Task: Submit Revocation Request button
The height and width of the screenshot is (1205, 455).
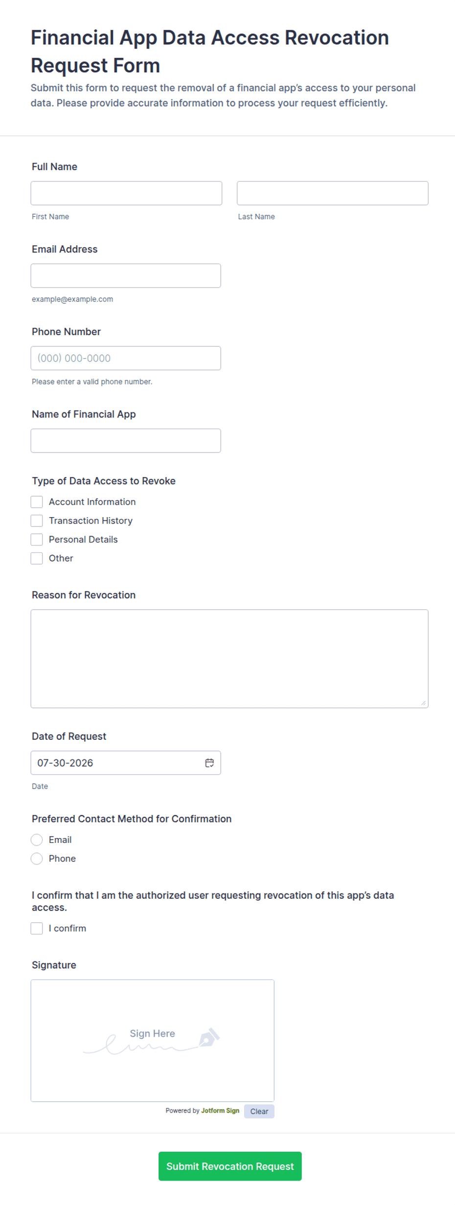Action: click(x=230, y=1166)
